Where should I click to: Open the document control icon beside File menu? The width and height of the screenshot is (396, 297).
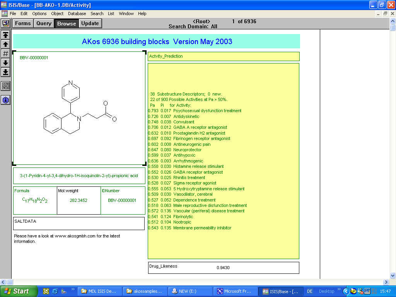coord(4,14)
